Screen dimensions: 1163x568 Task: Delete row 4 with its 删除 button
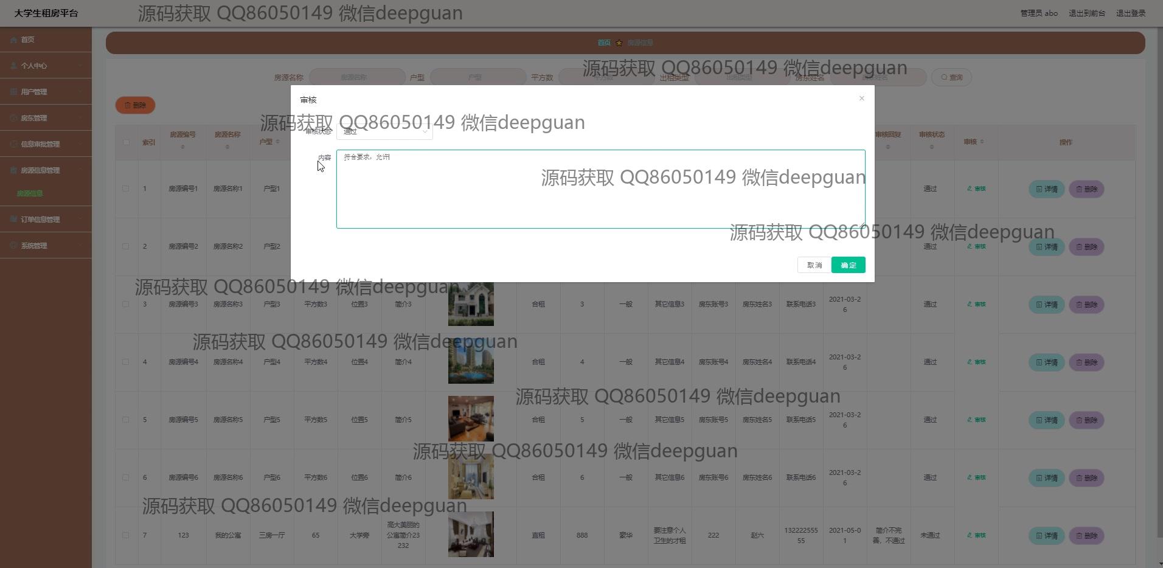click(x=1086, y=362)
